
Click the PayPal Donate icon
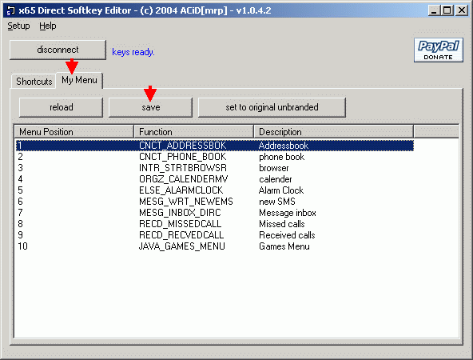(439, 50)
